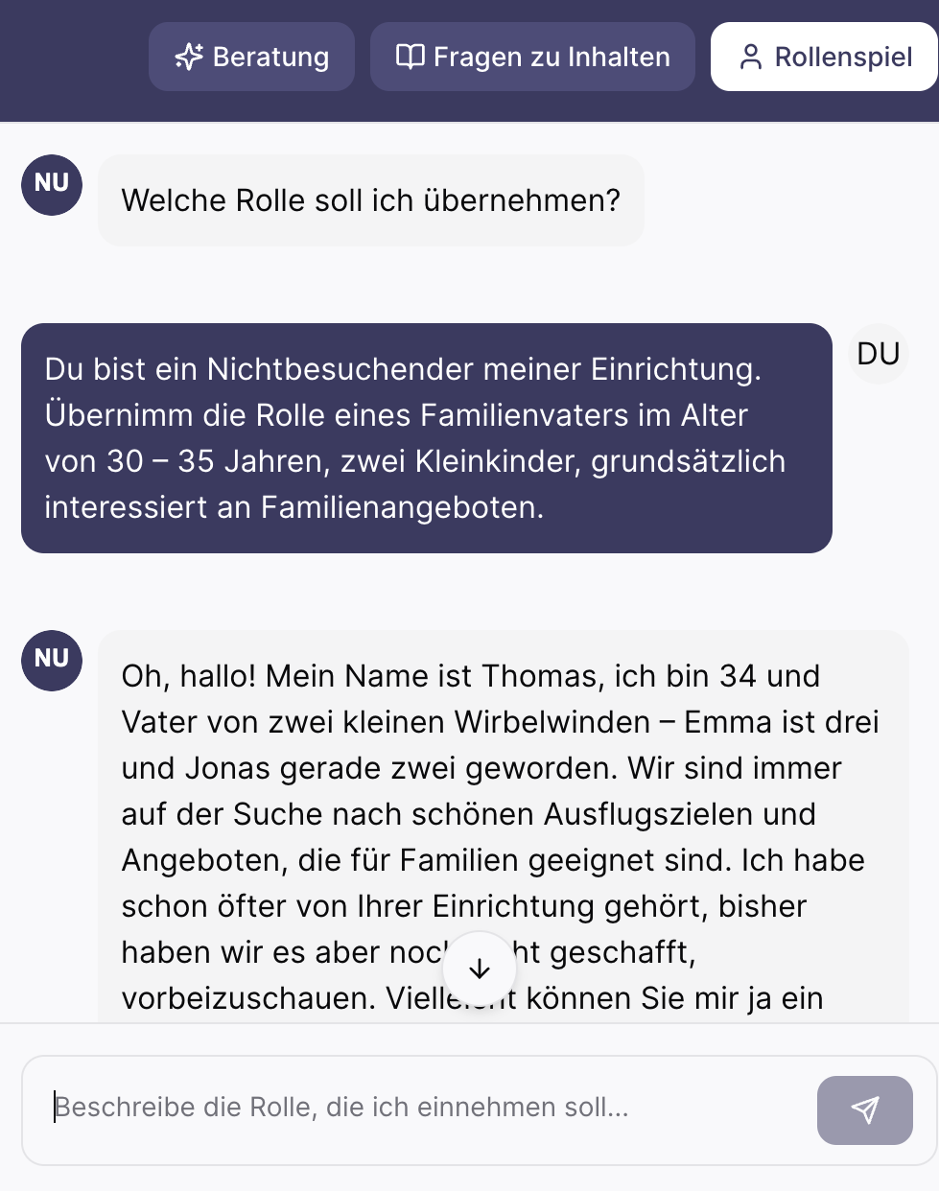Click the word 'Familienangeboten' in your message

(398, 507)
